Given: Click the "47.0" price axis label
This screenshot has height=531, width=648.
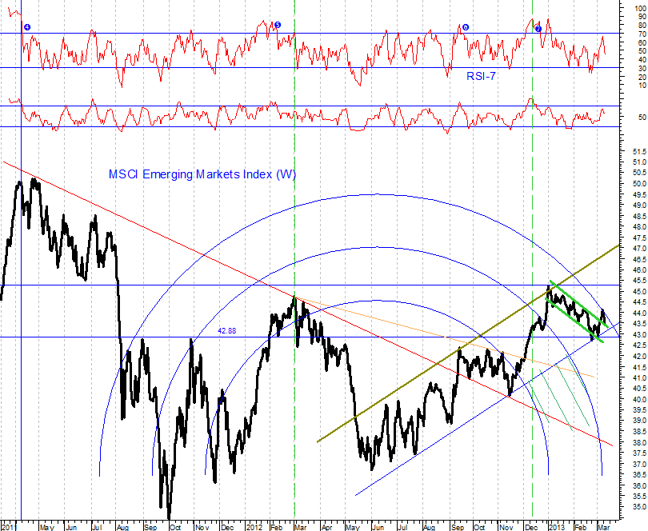Looking at the screenshot, I should 639,249.
